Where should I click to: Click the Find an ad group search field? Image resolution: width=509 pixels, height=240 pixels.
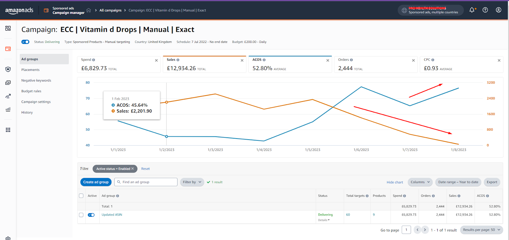tap(146, 182)
